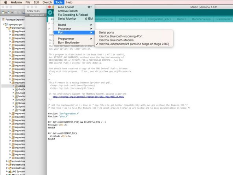The image size is (233, 175).
Task: Switch to the MarlinSerial.h tab
Action: tap(224, 19)
